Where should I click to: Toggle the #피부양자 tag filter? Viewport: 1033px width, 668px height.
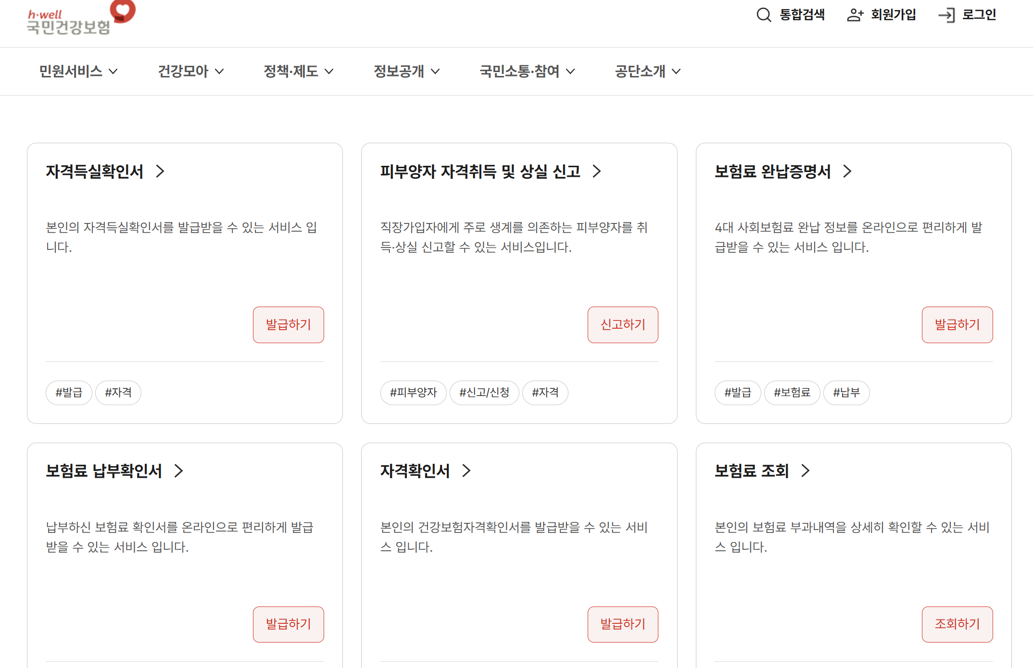point(413,393)
